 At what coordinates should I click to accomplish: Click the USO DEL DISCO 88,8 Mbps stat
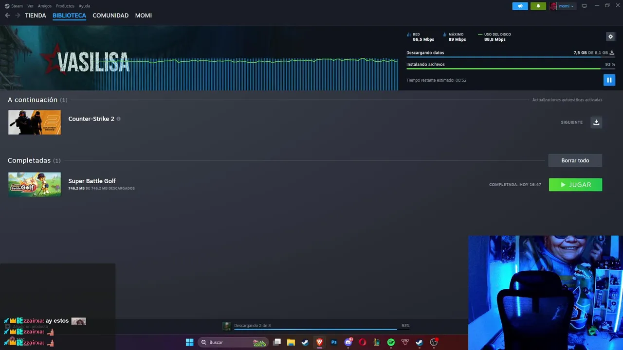(495, 37)
